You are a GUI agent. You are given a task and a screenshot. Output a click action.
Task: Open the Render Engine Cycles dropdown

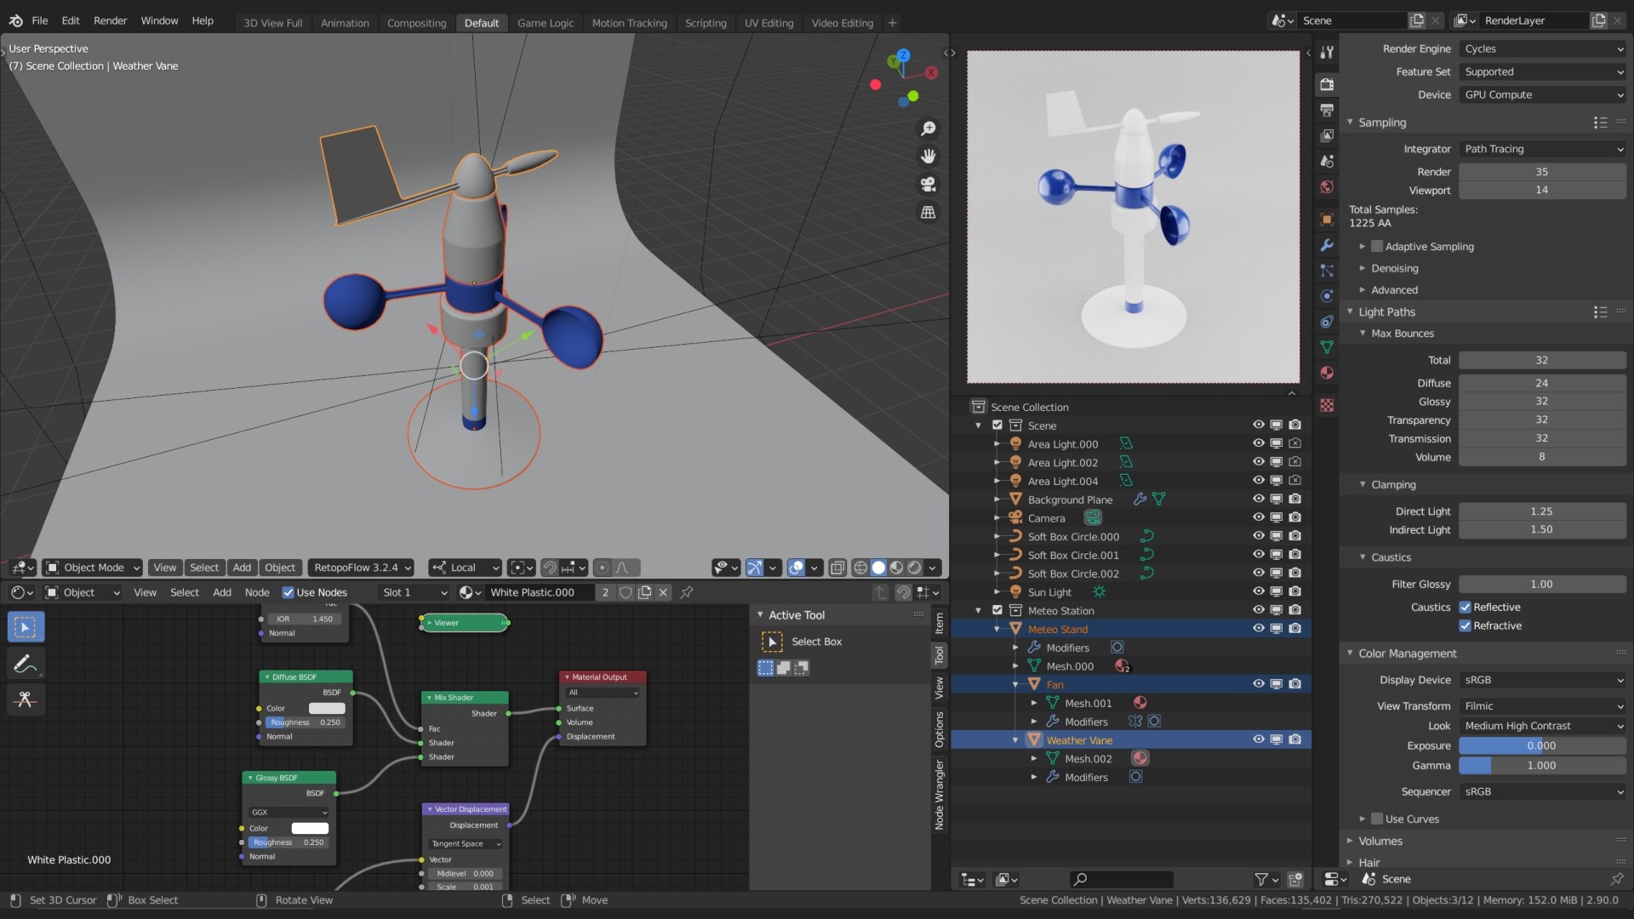click(x=1542, y=49)
